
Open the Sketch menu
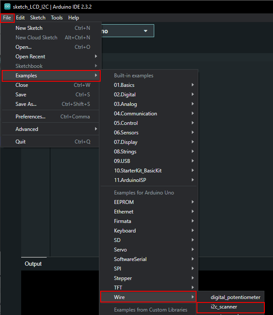38,18
